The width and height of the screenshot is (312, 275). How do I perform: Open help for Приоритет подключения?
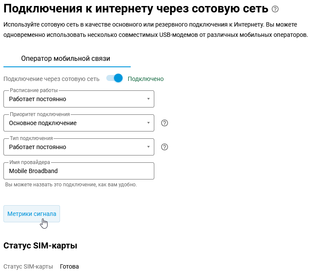164,123
